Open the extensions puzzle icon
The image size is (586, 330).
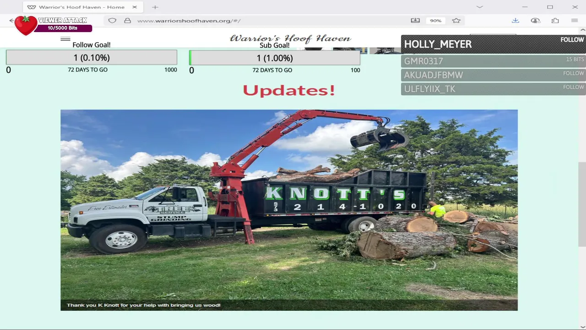[x=555, y=21]
